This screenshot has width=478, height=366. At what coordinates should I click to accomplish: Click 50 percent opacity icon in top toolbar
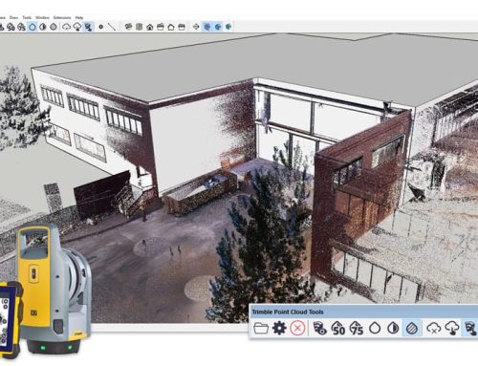click(11, 27)
